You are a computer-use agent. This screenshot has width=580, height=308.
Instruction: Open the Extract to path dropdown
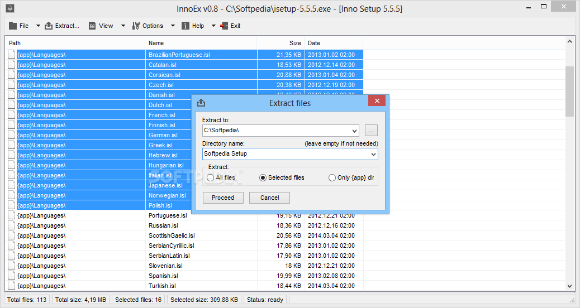pos(354,131)
